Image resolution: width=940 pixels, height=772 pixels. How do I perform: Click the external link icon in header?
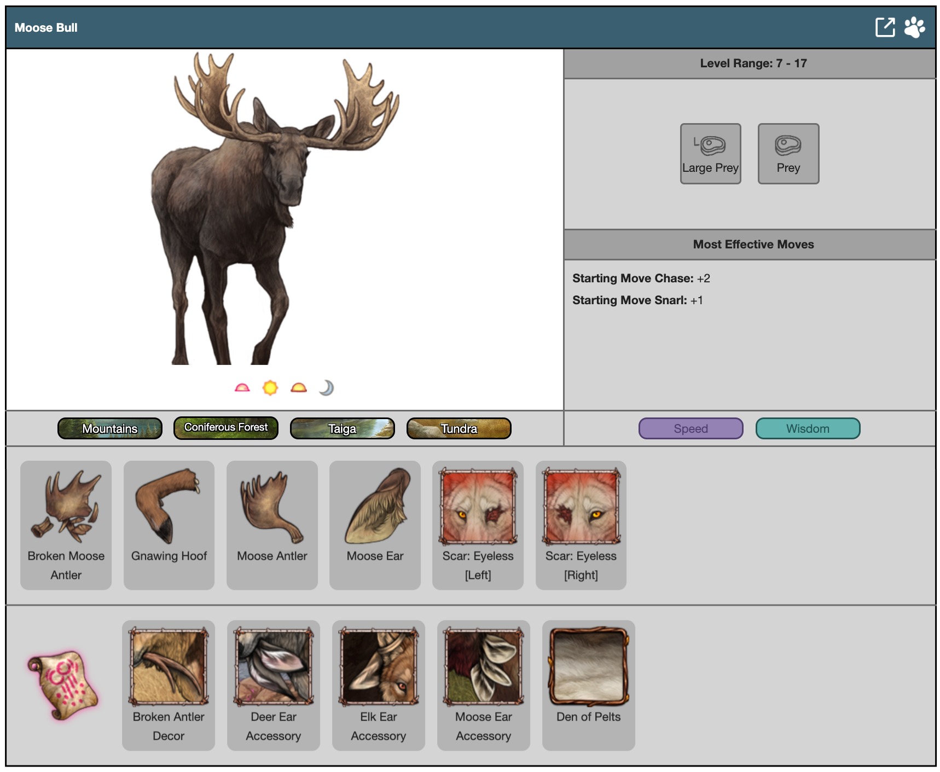(x=885, y=27)
